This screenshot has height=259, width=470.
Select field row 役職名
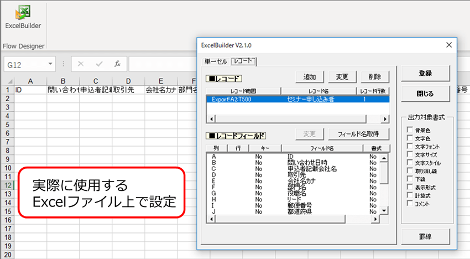coord(294,193)
